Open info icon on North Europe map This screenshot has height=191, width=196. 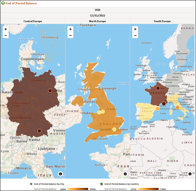pyautogui.click(x=125, y=174)
